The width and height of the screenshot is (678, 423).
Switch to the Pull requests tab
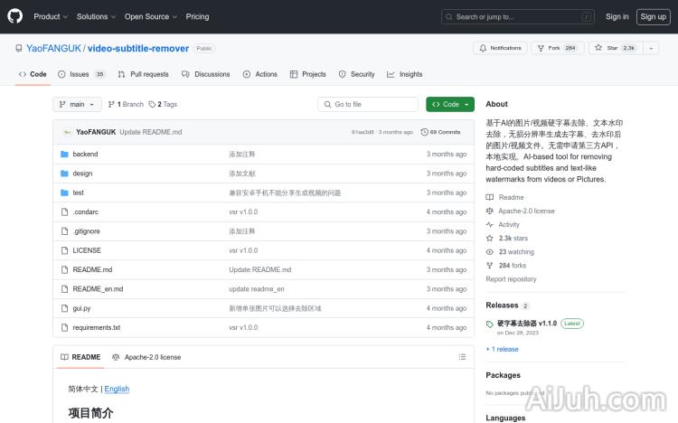[143, 74]
